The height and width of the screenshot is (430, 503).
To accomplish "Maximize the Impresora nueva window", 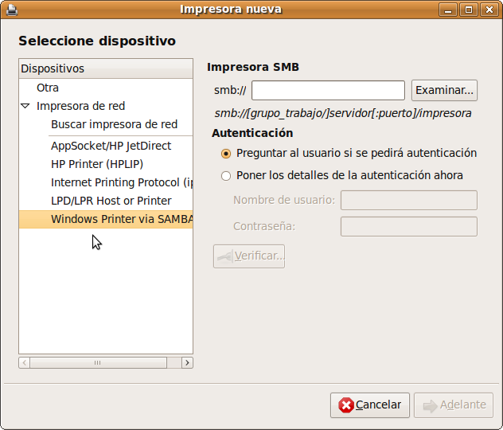I will (x=469, y=10).
